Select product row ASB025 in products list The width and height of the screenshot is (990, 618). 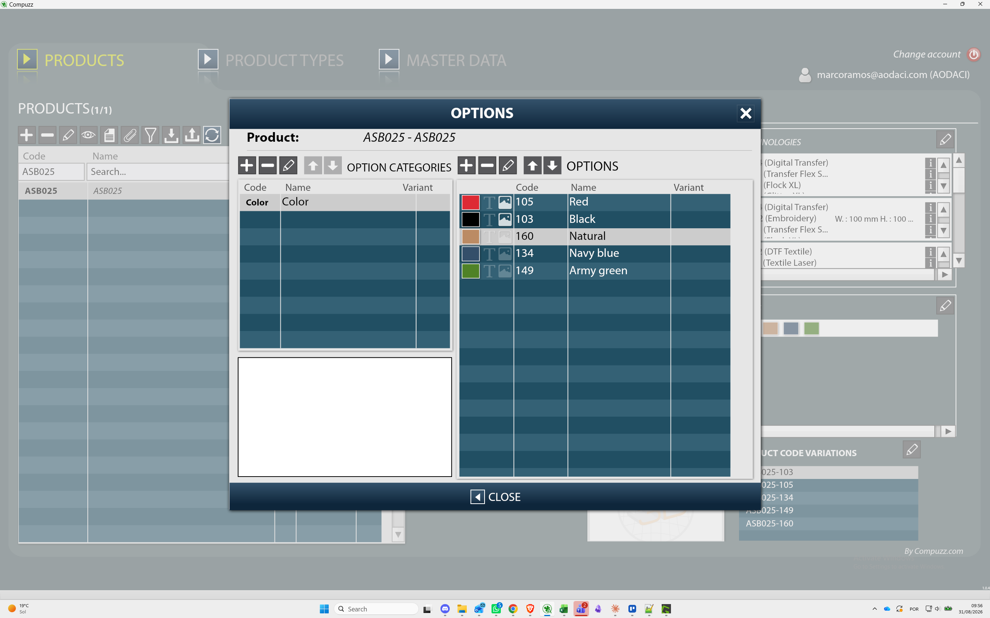124,191
